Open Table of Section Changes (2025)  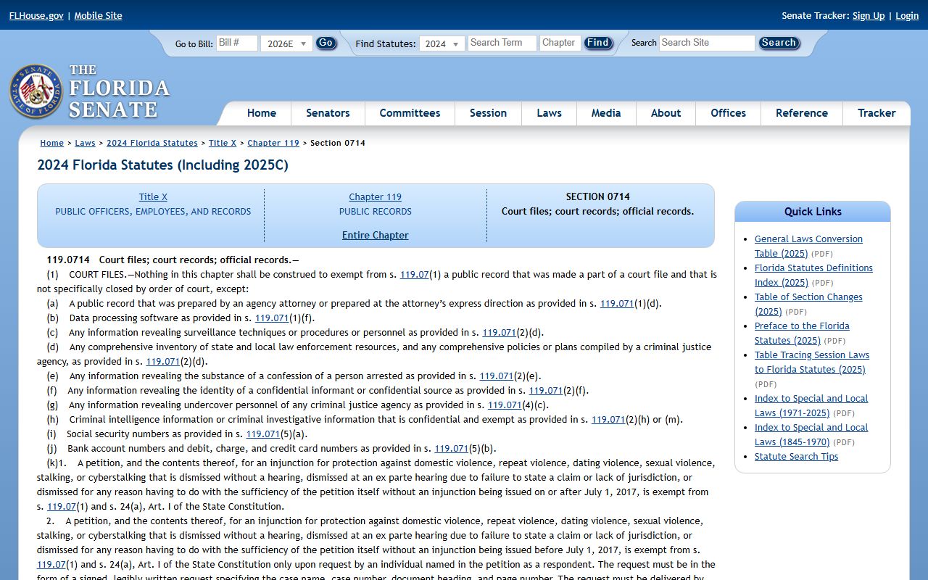(808, 304)
